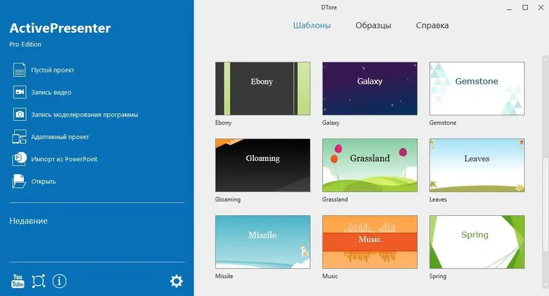Open the Справка tab
The image size is (549, 296).
432,25
